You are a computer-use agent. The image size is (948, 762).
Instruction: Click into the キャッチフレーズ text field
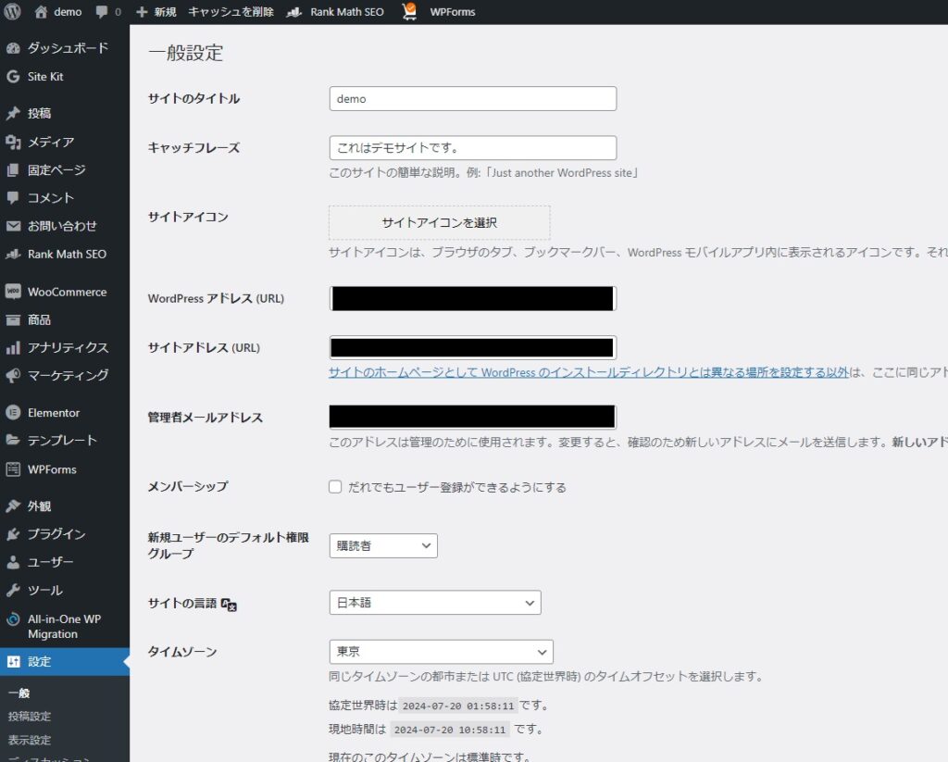pos(472,148)
